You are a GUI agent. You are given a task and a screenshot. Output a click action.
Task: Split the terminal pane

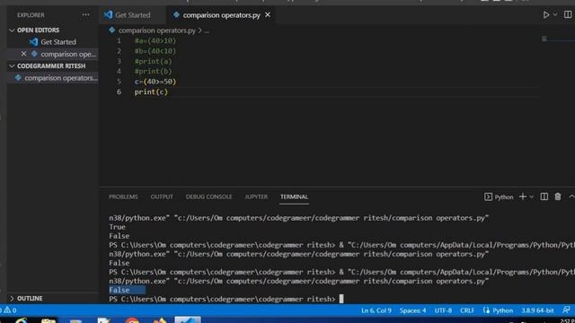click(544, 196)
